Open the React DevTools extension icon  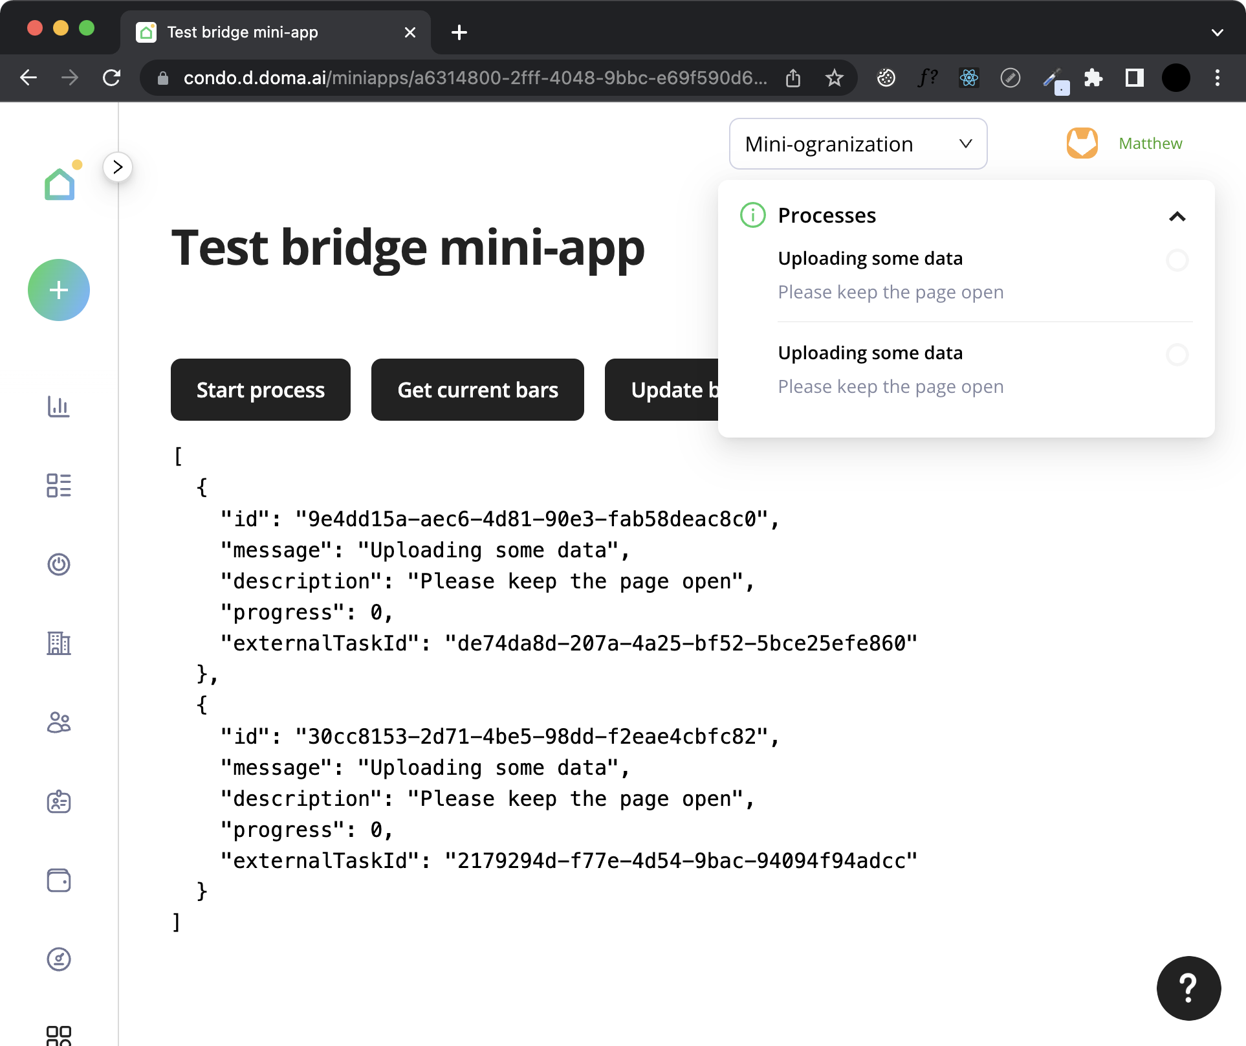pyautogui.click(x=968, y=78)
